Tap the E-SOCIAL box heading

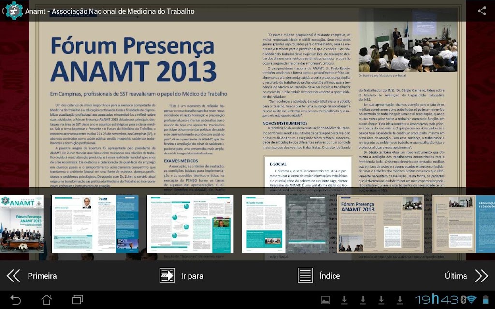(x=278, y=164)
